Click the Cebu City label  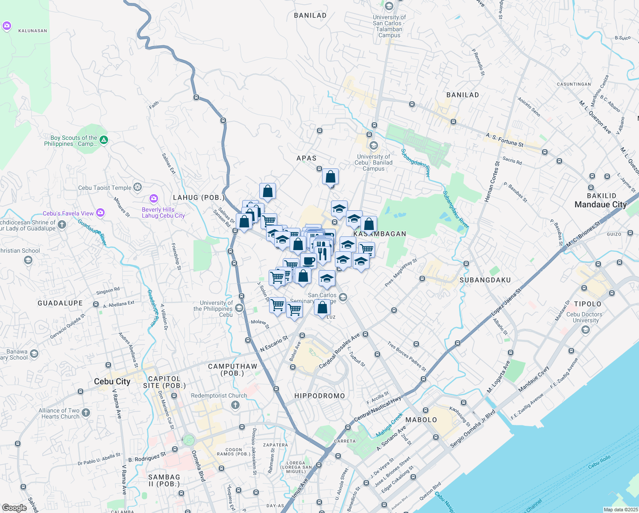[112, 381]
